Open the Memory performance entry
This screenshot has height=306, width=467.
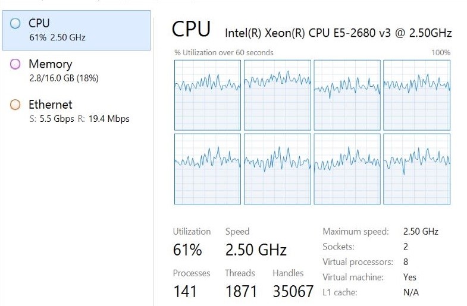pos(76,70)
